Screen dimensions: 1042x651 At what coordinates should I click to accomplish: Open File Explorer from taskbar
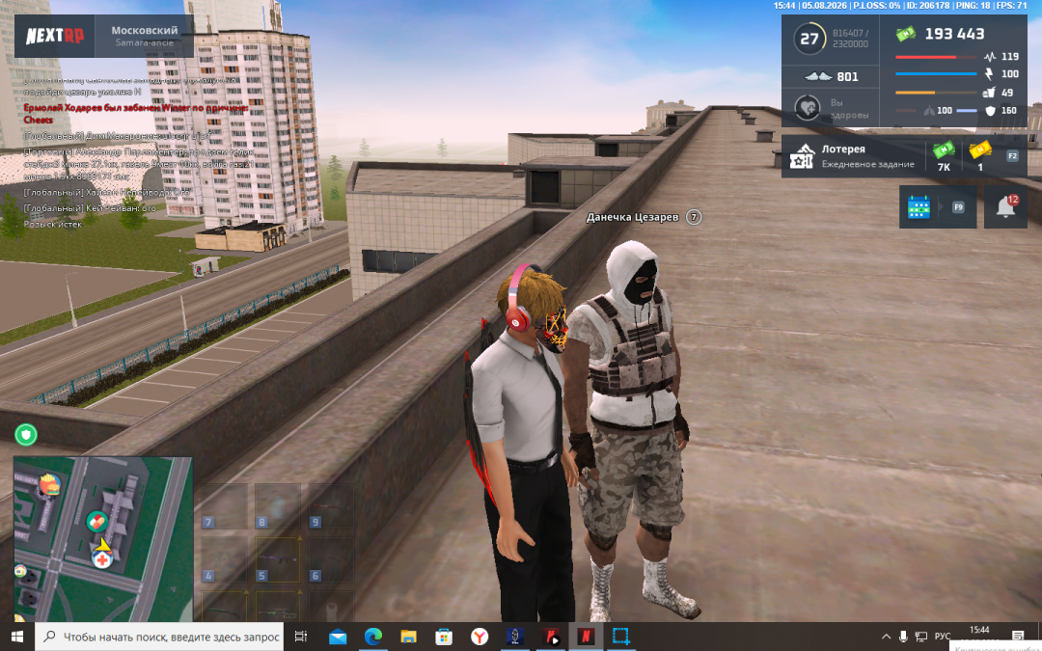(x=408, y=637)
